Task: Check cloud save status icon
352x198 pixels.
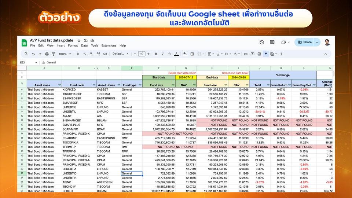Action: tap(92, 41)
